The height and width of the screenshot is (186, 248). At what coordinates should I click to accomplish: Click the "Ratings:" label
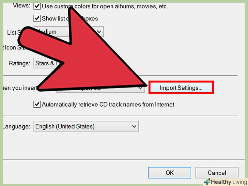coord(19,63)
